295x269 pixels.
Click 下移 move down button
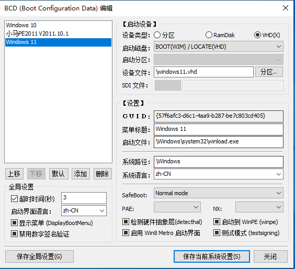click(36, 174)
